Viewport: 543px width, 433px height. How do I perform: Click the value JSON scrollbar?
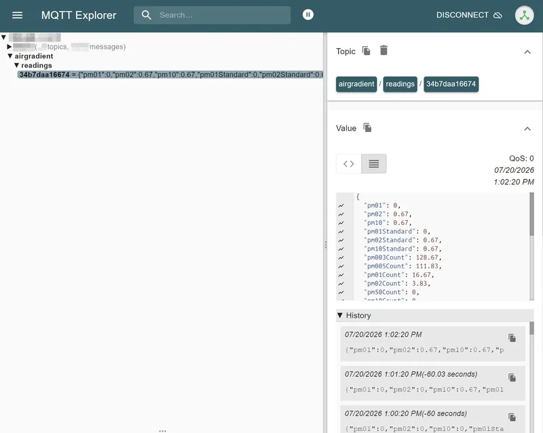click(531, 214)
